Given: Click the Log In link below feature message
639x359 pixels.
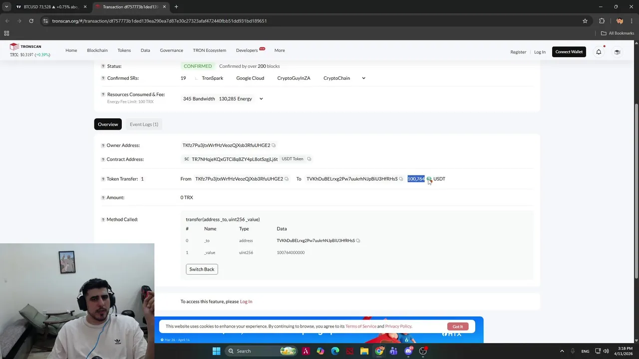Looking at the screenshot, I should pos(246,302).
